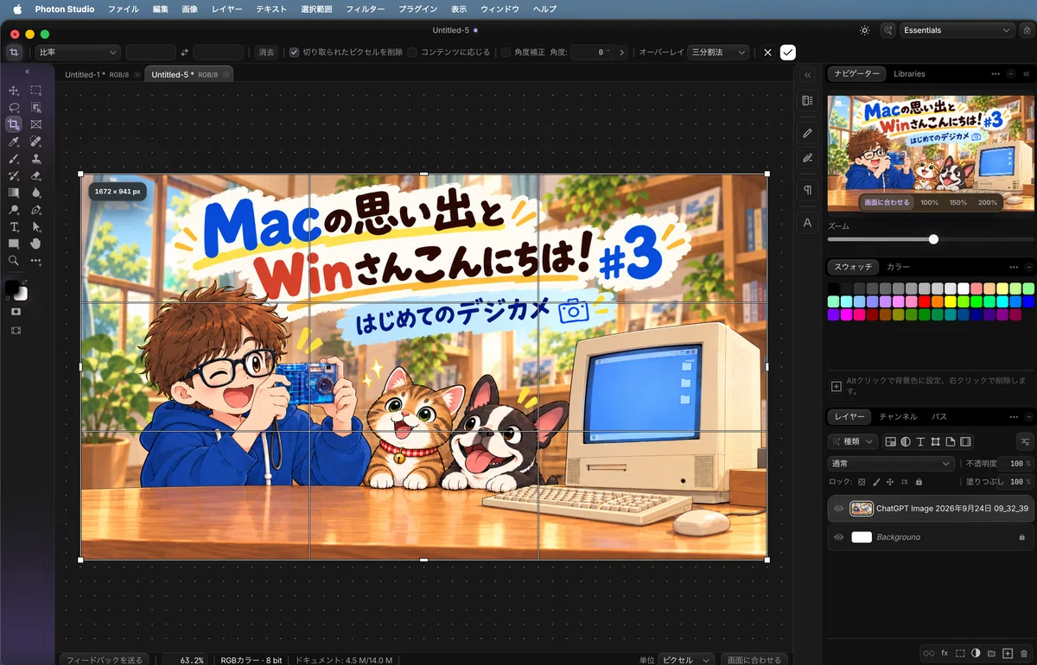Select the Pen tool
1037x665 pixels.
pyautogui.click(x=36, y=210)
